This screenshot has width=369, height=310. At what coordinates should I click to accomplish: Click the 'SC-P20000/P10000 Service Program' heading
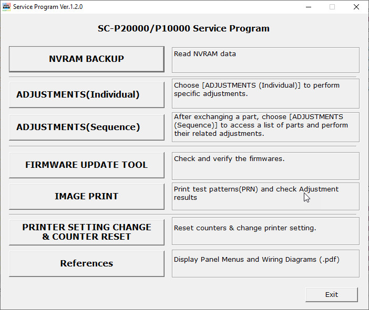coord(183,28)
